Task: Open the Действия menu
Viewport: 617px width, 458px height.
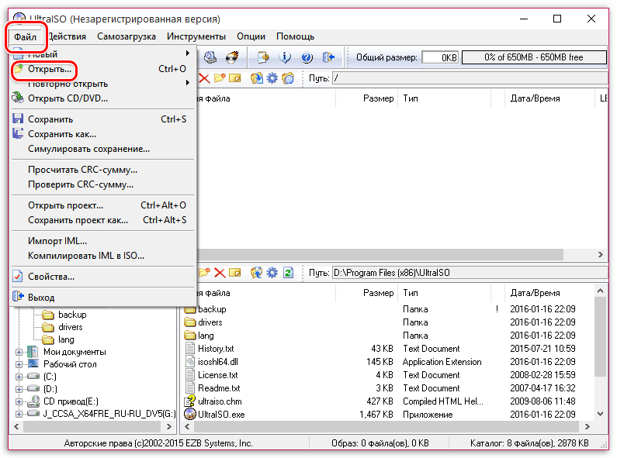Action: tap(67, 36)
